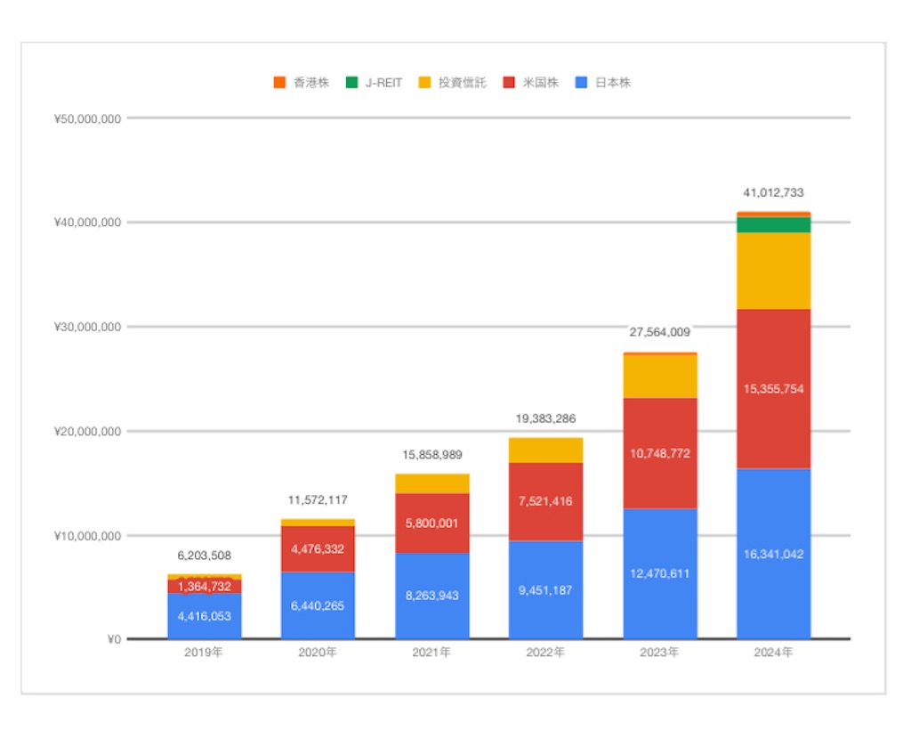Click the 2023年 axis label
This screenshot has width=911, height=730.
[x=659, y=653]
